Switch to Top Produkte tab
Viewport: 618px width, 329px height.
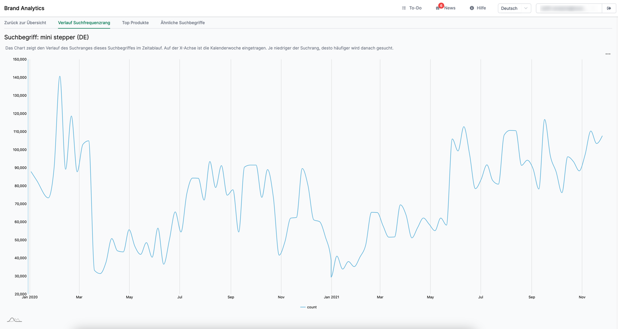coord(135,23)
